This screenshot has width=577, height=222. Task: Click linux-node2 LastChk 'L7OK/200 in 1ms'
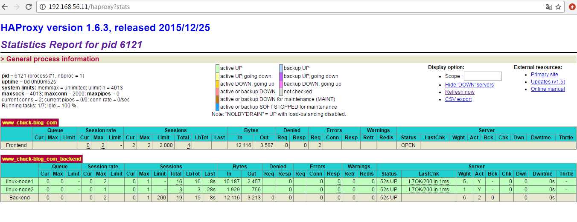coord(428,190)
